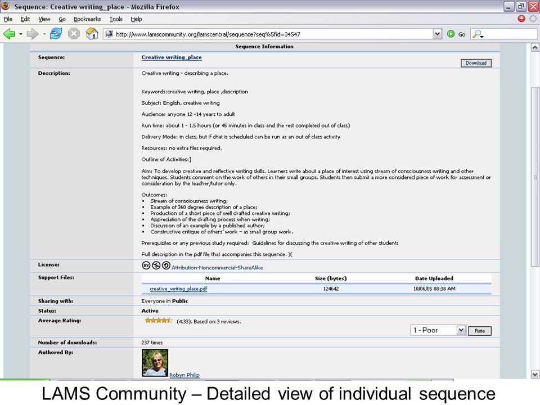Open the Attribution-Noncommercial-ShareAlike license link
Viewport: 540px width, 405px height.
click(x=217, y=268)
